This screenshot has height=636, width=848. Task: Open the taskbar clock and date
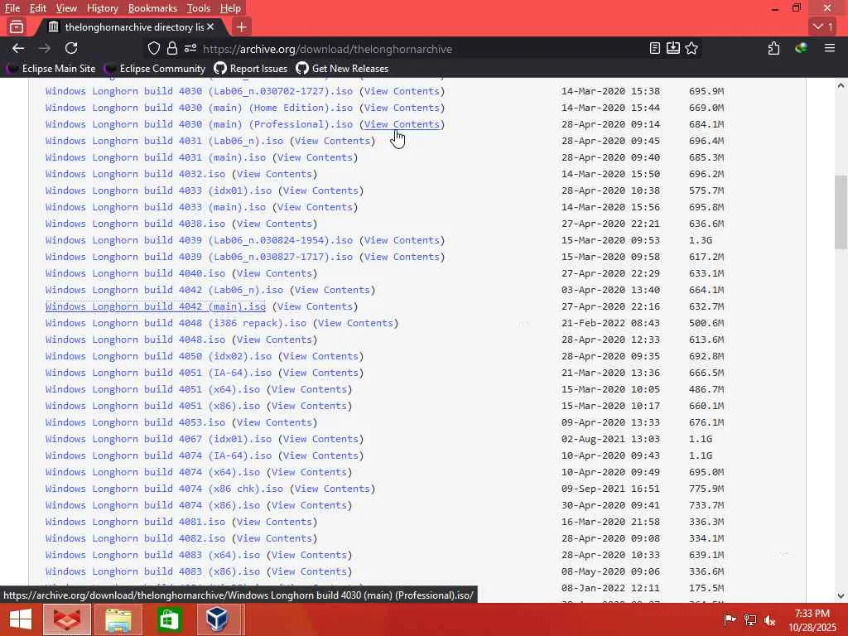pos(812,620)
